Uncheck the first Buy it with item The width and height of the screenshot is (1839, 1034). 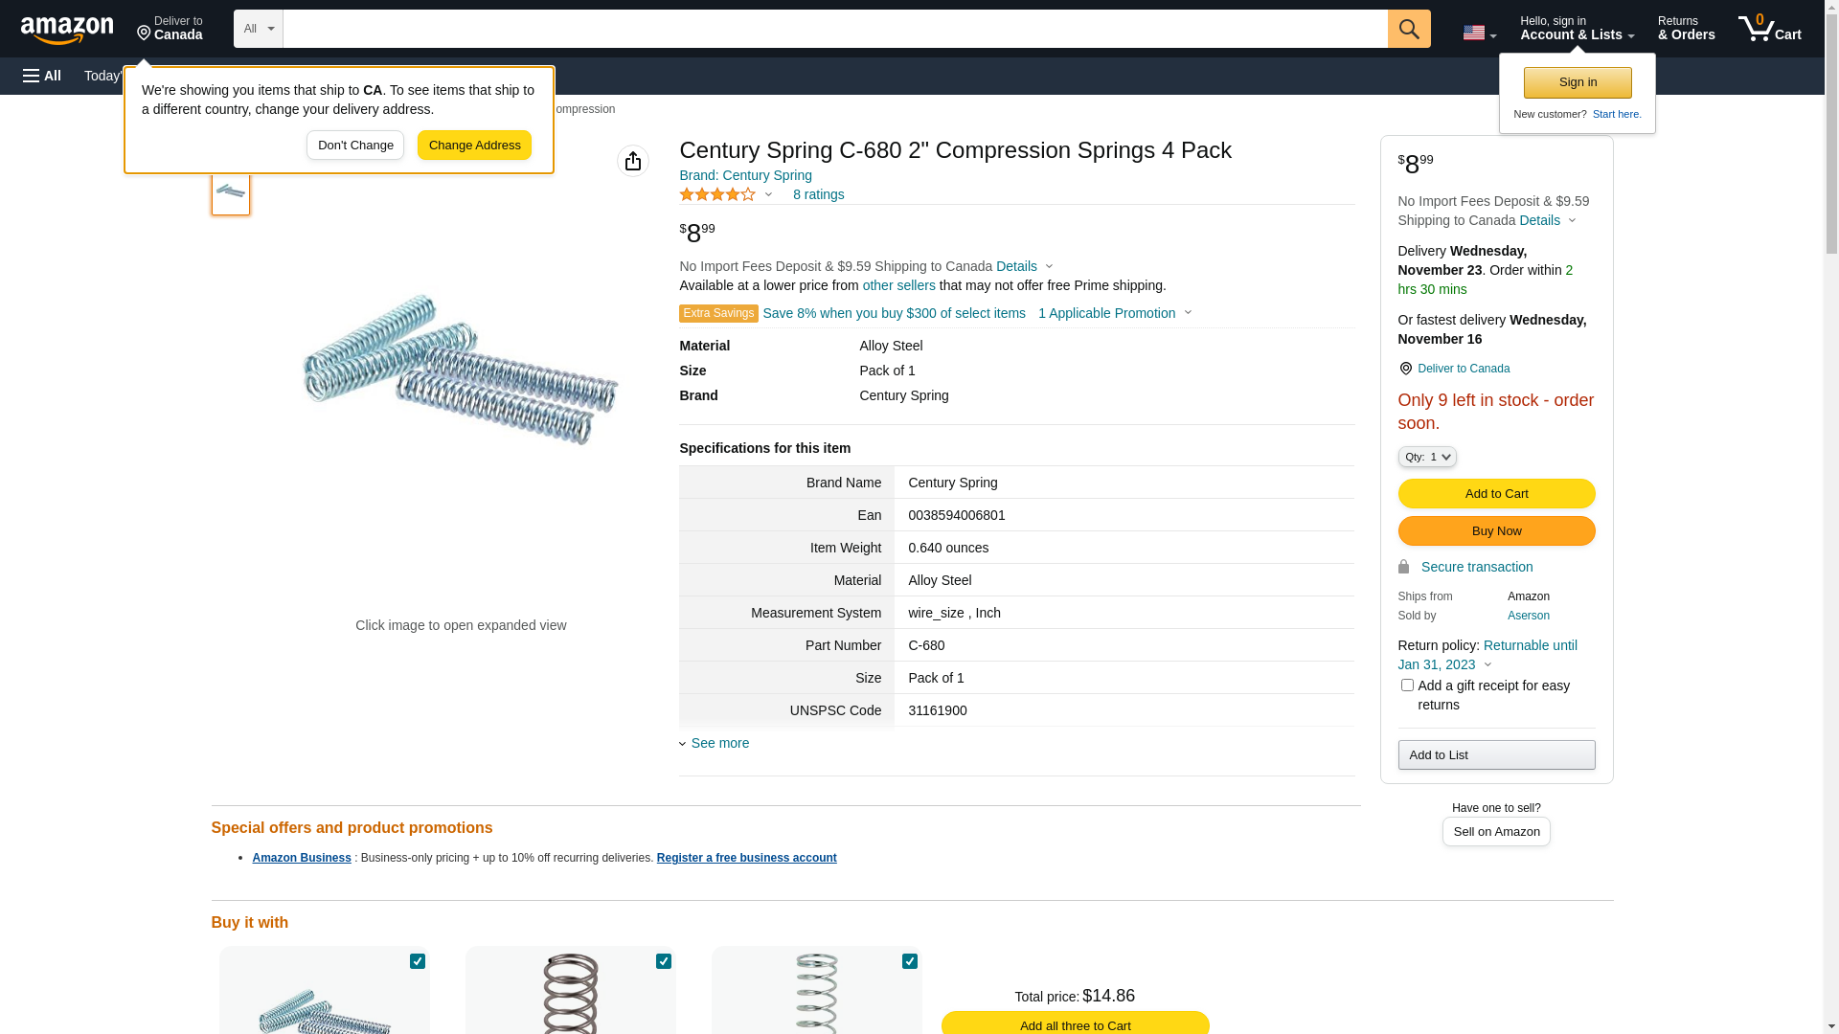418,960
